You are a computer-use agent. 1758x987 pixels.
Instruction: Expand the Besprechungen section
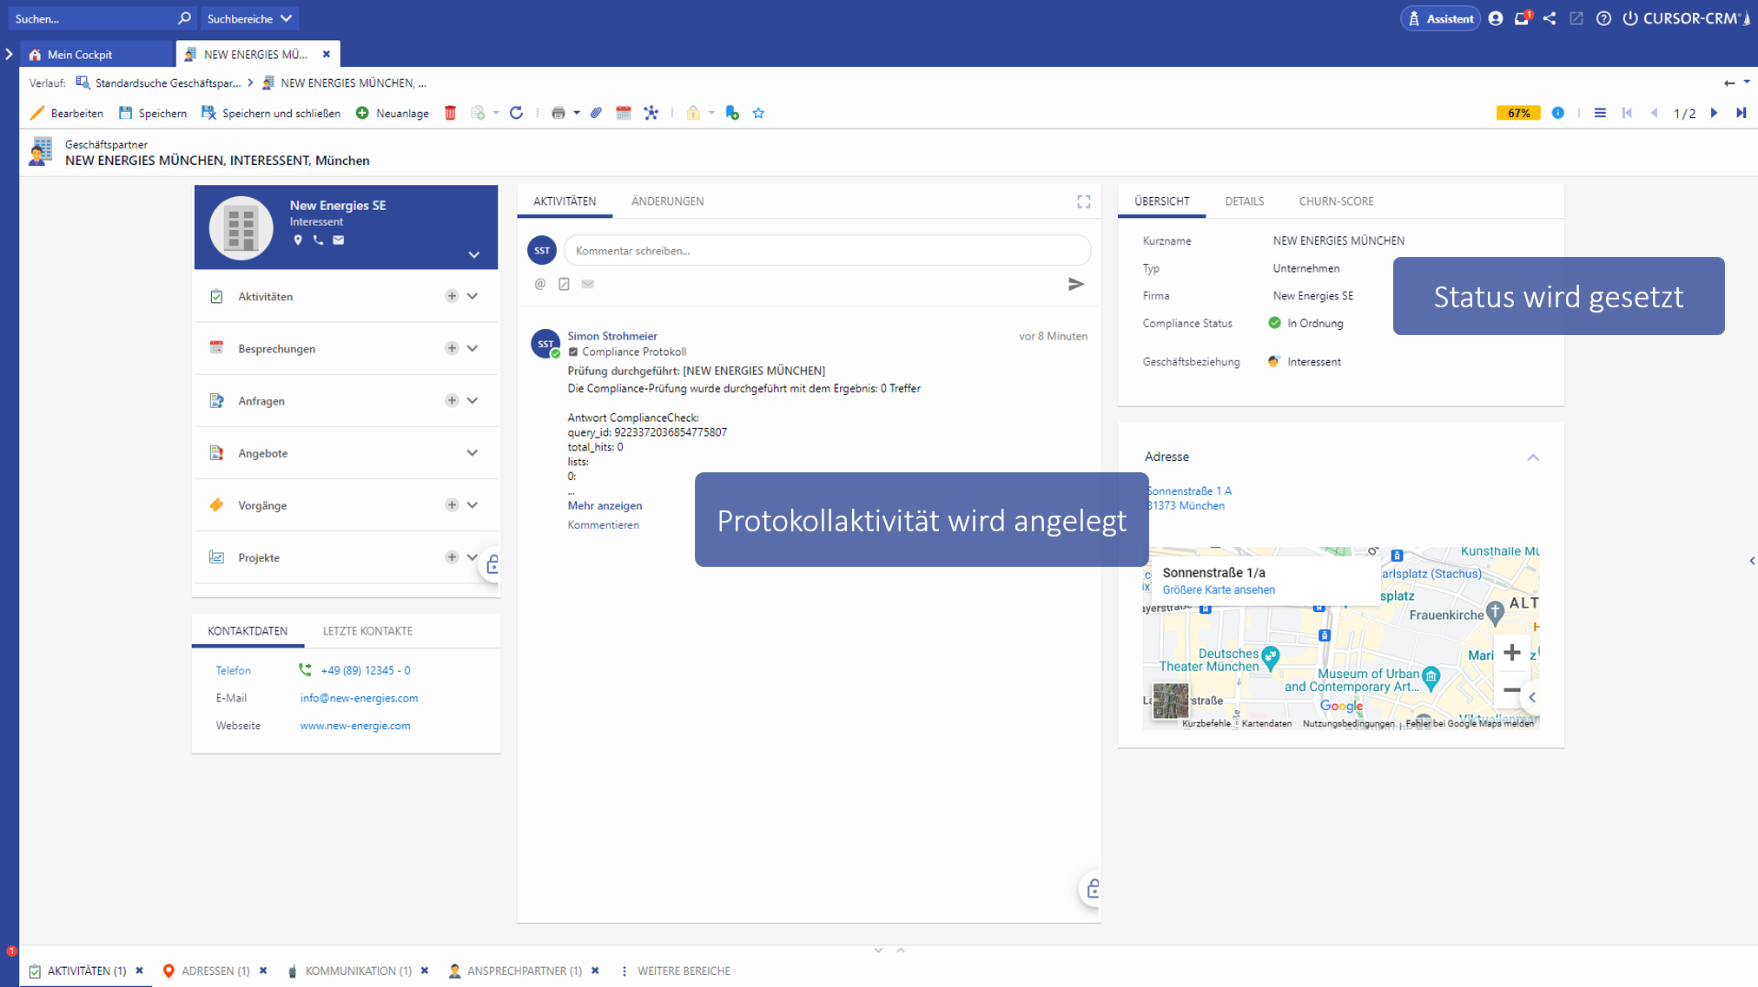pyautogui.click(x=473, y=348)
